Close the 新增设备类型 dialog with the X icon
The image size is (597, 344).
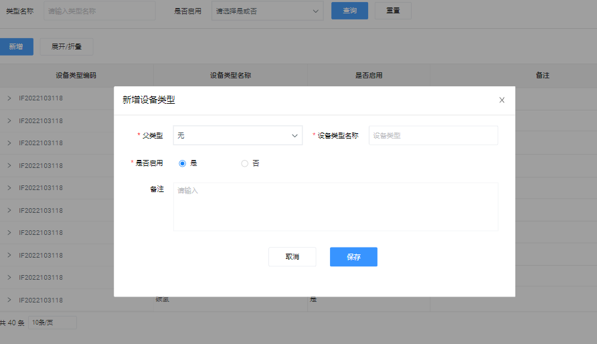[x=502, y=100]
